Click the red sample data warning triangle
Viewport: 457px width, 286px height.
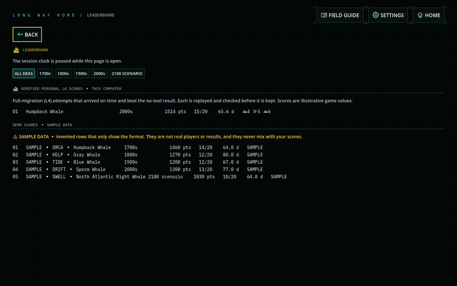[x=15, y=137]
